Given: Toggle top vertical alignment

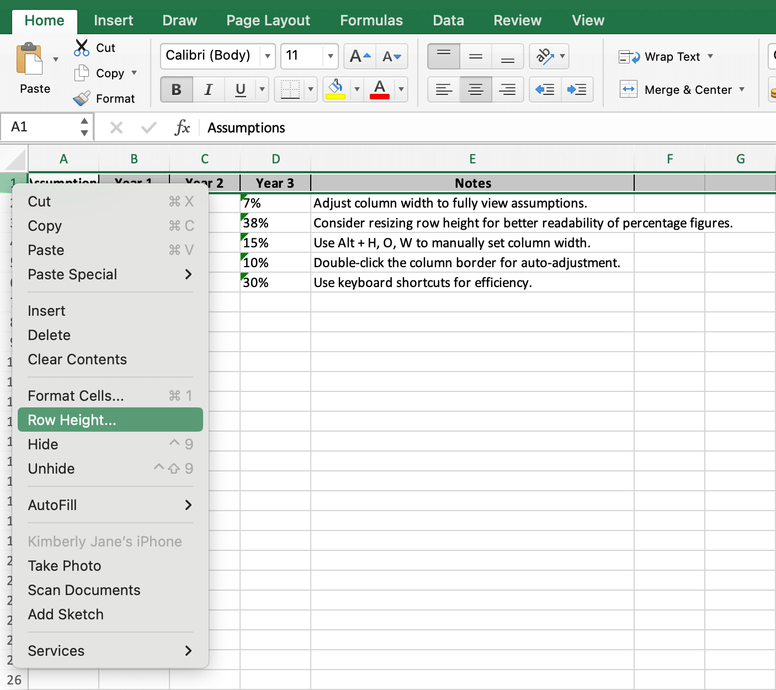Looking at the screenshot, I should click(444, 56).
